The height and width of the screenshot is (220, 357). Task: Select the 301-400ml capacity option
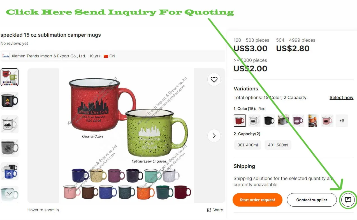pos(248,145)
